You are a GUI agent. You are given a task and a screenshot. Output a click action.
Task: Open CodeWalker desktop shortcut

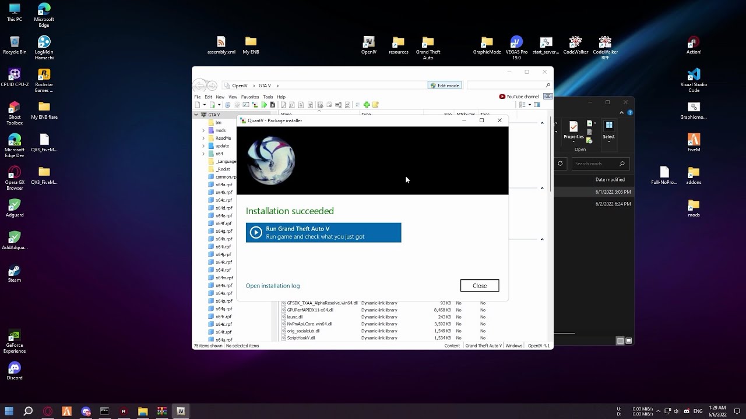(576, 45)
